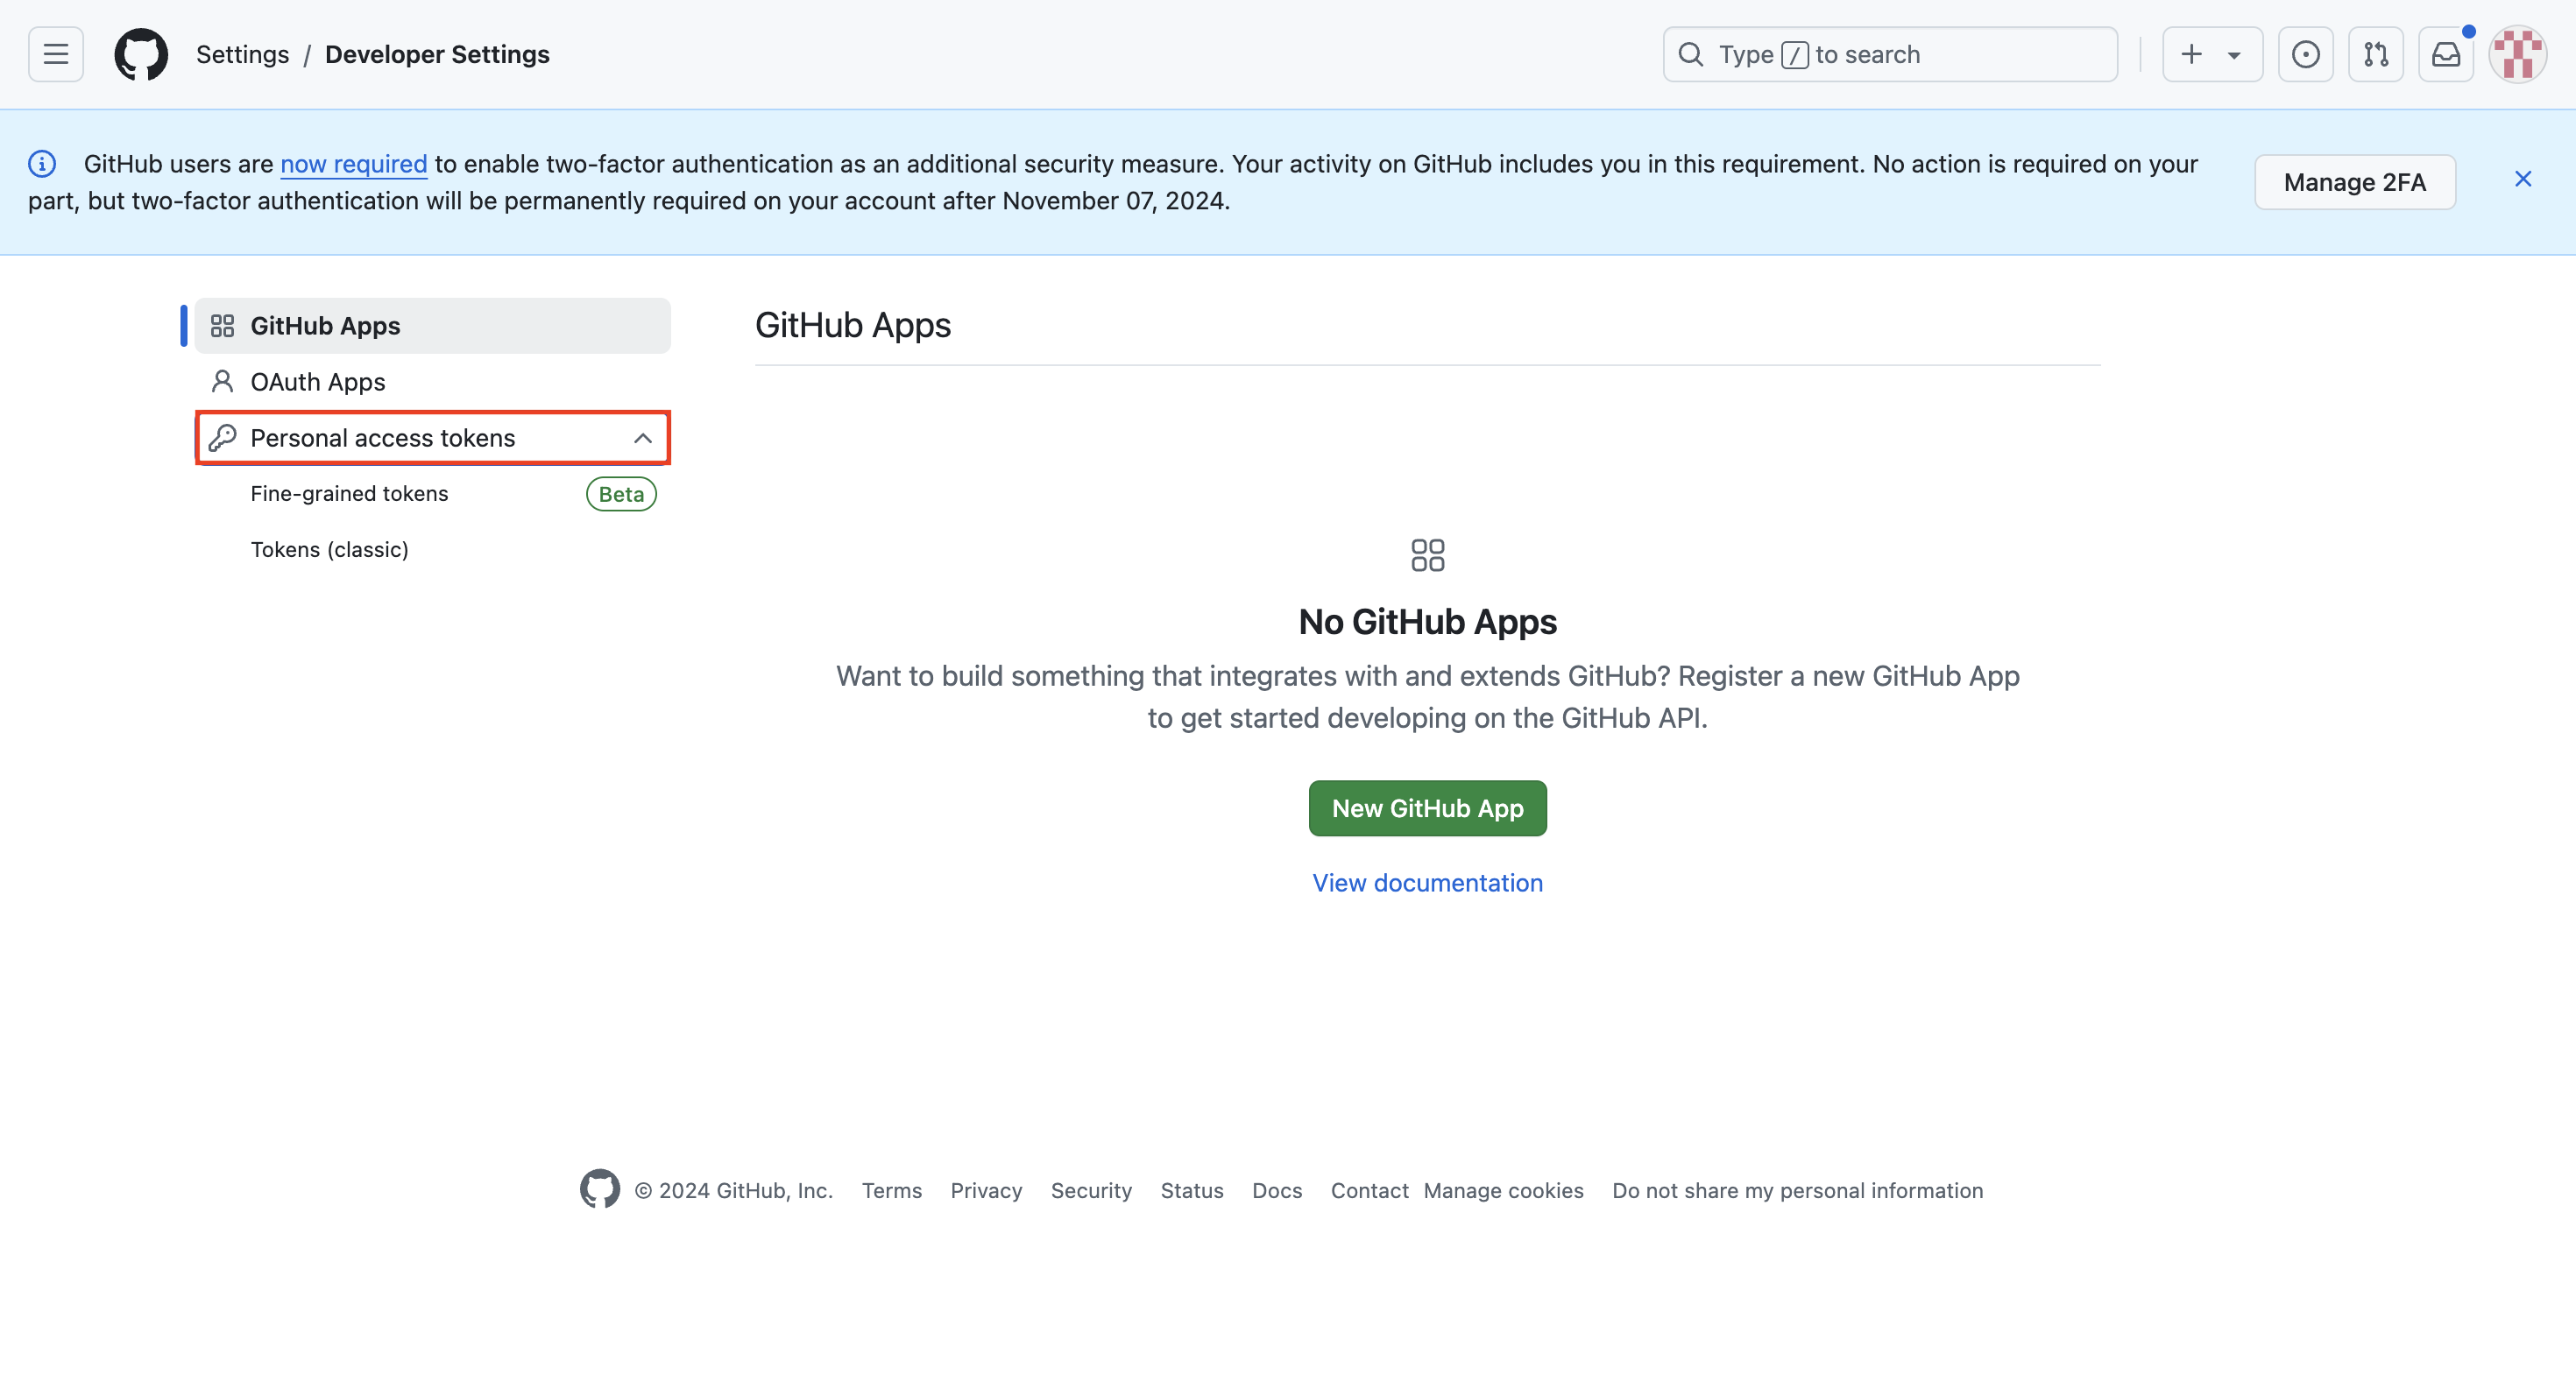Click the apps icon above No GitHub Apps

click(x=1427, y=555)
